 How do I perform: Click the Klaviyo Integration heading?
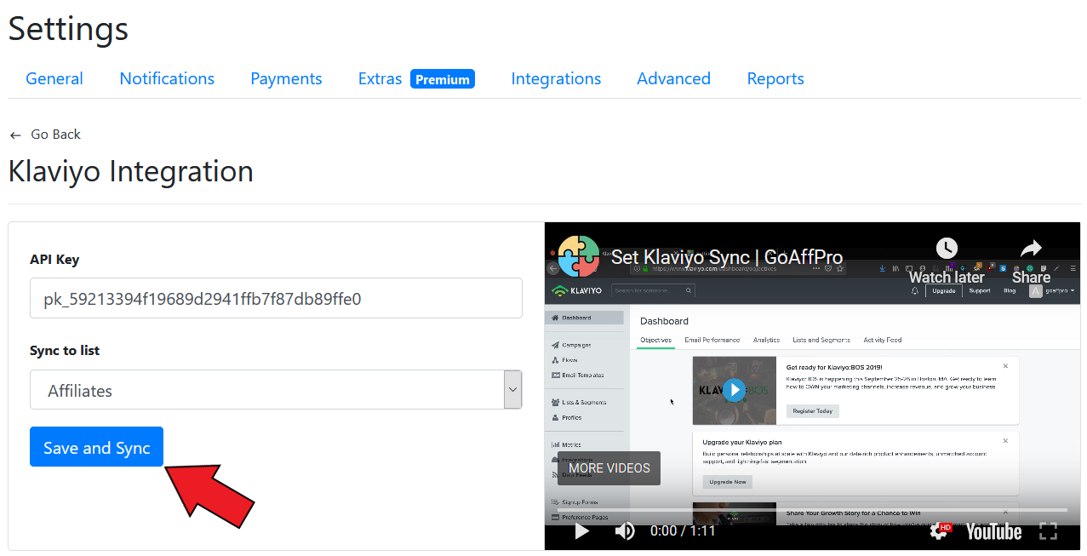pos(131,171)
